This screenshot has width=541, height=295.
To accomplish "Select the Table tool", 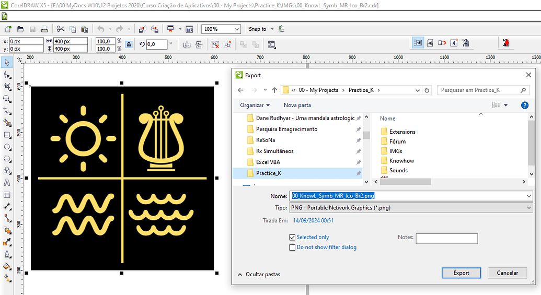I will [x=7, y=195].
